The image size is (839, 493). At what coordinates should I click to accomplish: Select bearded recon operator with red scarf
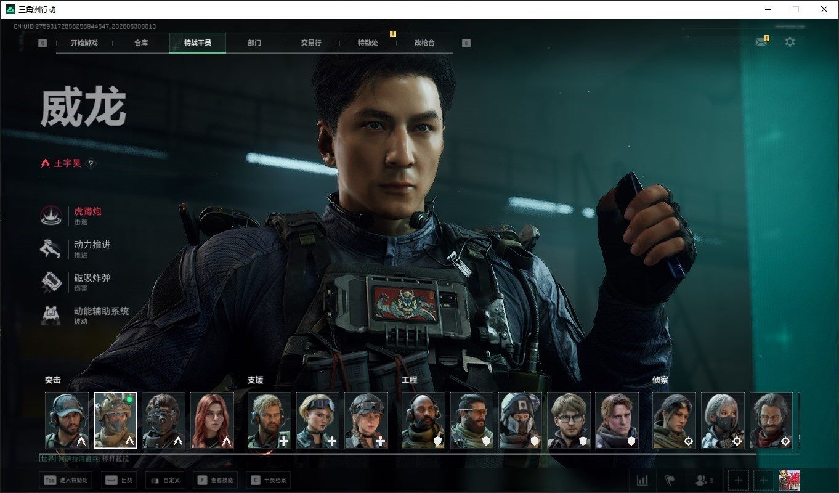pos(771,420)
